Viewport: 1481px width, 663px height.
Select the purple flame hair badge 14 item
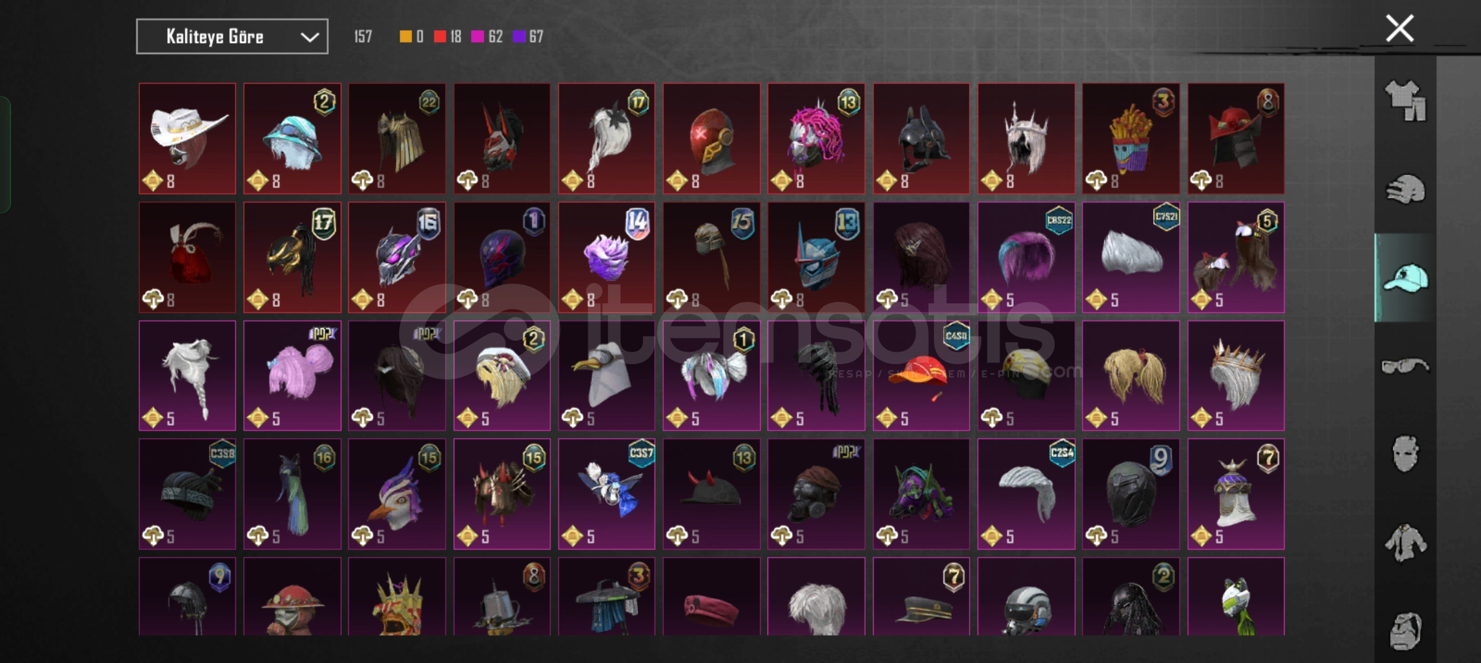pos(607,257)
